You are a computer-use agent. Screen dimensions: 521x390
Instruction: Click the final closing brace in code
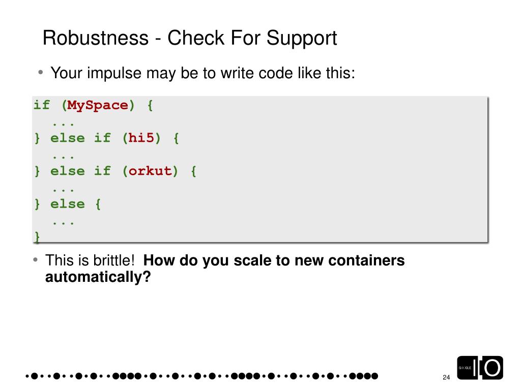click(x=37, y=237)
